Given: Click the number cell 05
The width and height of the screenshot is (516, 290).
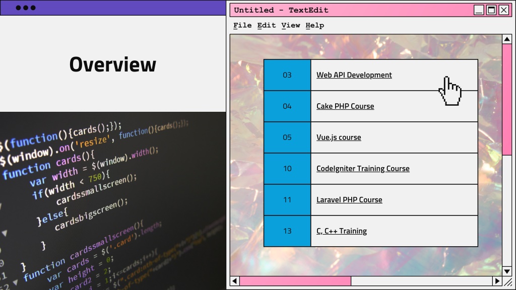Looking at the screenshot, I should click(287, 137).
